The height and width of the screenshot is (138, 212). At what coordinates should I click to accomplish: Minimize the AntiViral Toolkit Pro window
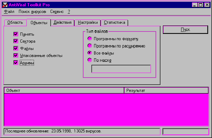[194, 5]
